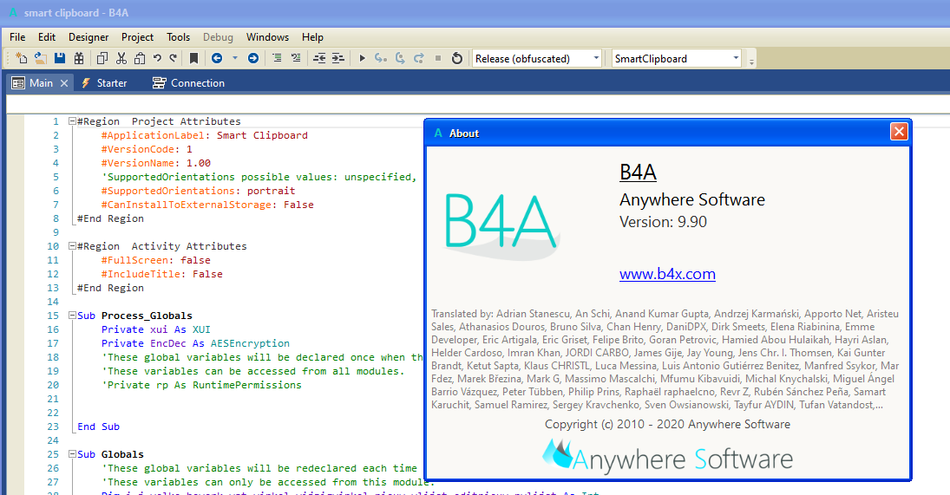The width and height of the screenshot is (950, 495).
Task: Click 'Private xui As XUI' code line
Action: coord(155,329)
